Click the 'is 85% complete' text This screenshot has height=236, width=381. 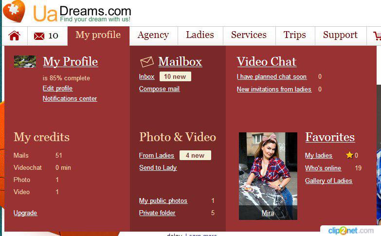click(66, 78)
